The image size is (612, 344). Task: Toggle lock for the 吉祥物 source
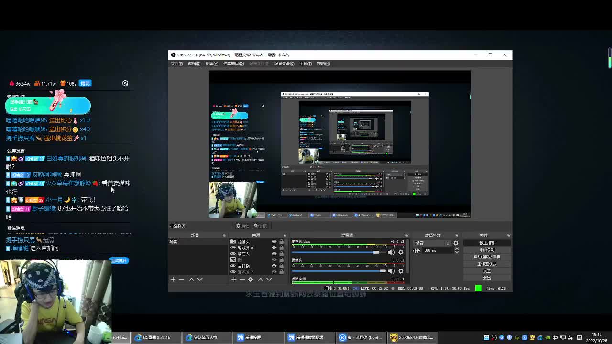pos(281,266)
